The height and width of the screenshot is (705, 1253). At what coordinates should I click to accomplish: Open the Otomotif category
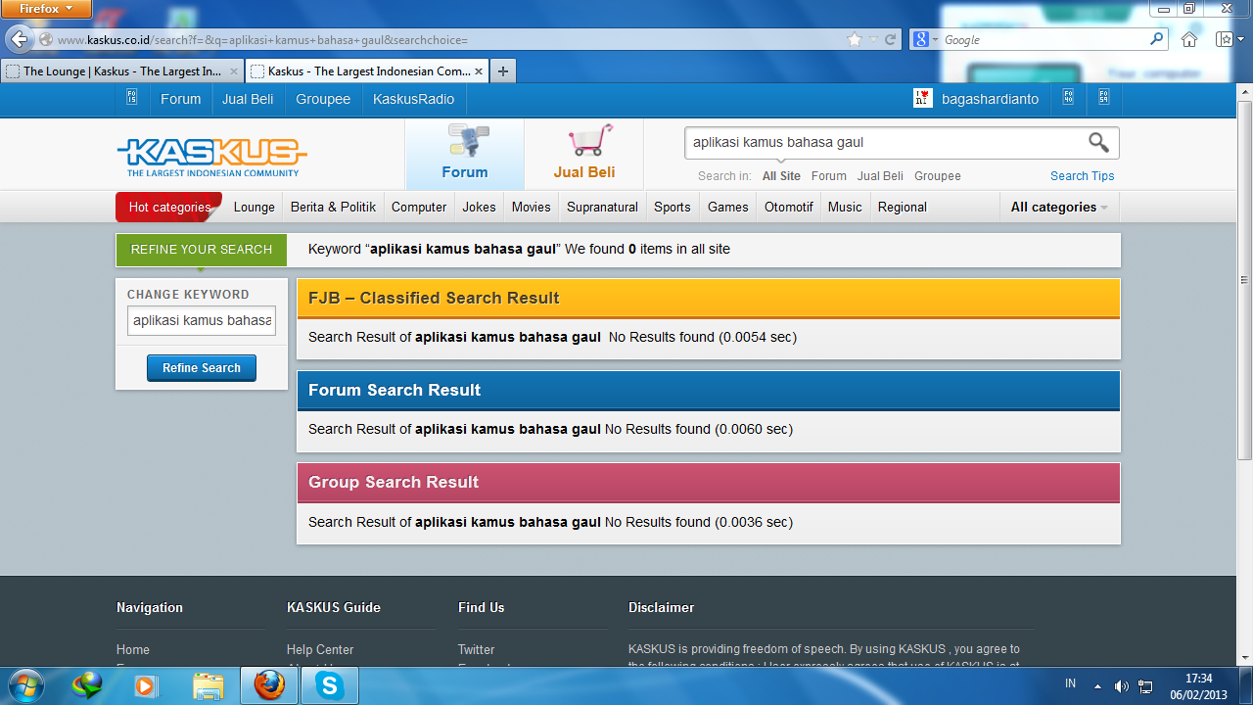click(x=789, y=207)
